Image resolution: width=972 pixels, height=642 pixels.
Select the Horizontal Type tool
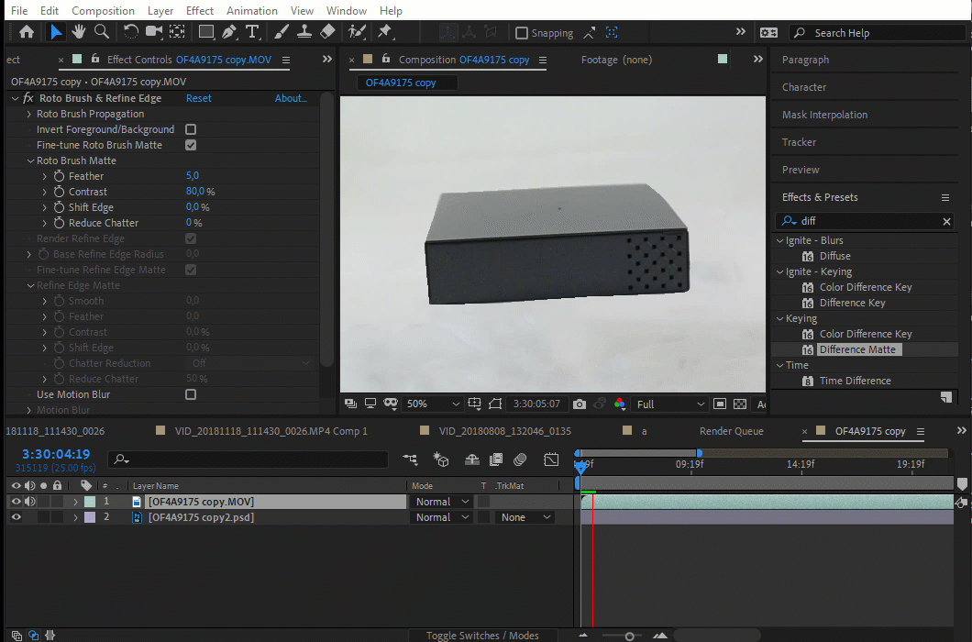[252, 32]
